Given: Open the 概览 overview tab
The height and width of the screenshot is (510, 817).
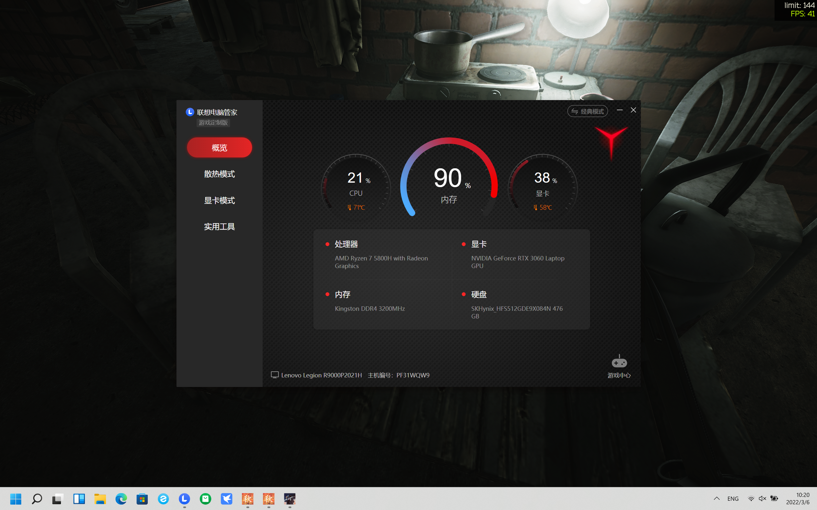Looking at the screenshot, I should (220, 147).
